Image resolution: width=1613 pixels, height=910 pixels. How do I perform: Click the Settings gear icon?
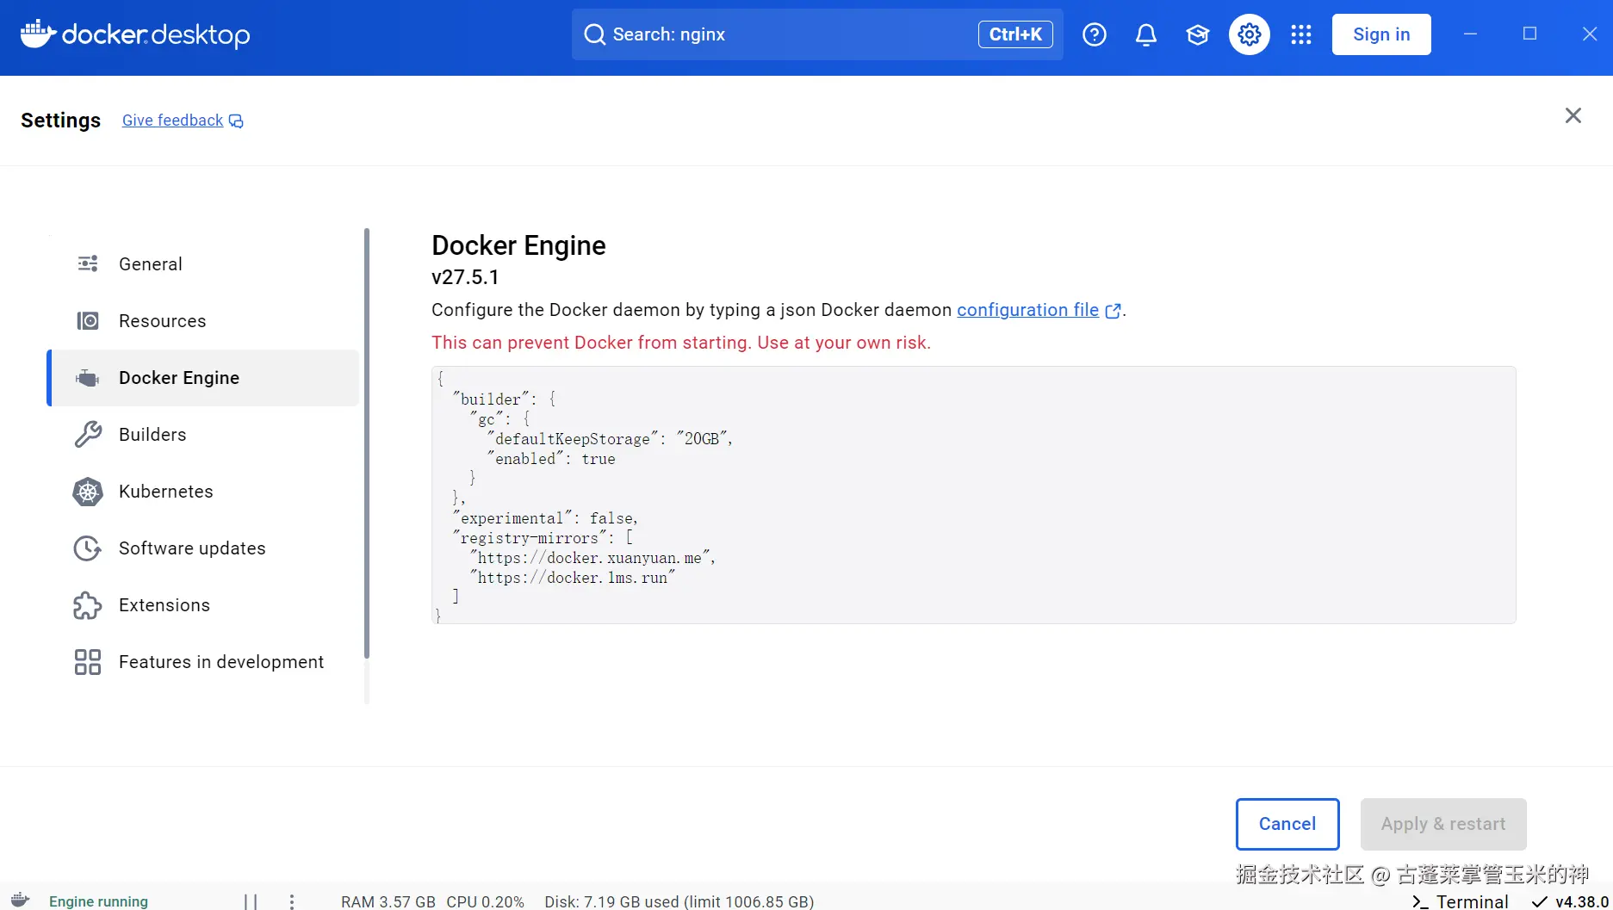(x=1250, y=34)
